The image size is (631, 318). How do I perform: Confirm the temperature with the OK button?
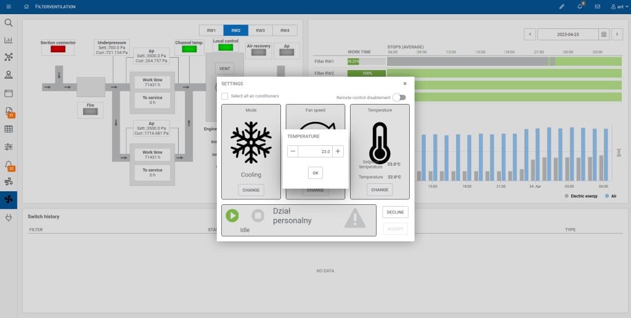pos(315,173)
